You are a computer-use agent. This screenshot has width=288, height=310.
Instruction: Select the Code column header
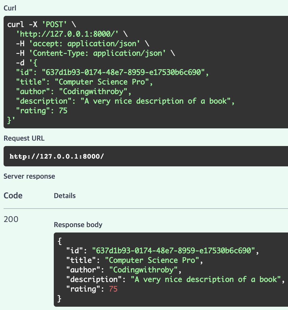coord(13,195)
